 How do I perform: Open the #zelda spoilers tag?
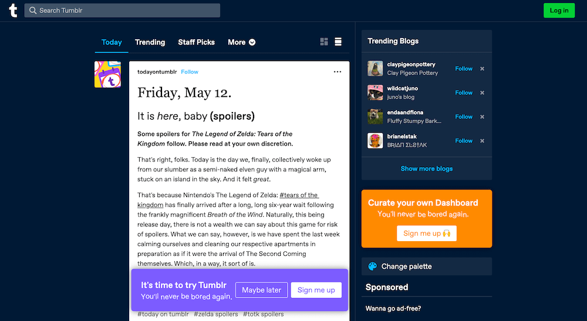tap(215, 314)
